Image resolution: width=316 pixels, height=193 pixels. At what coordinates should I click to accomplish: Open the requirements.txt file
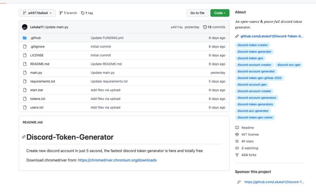[x=43, y=81]
